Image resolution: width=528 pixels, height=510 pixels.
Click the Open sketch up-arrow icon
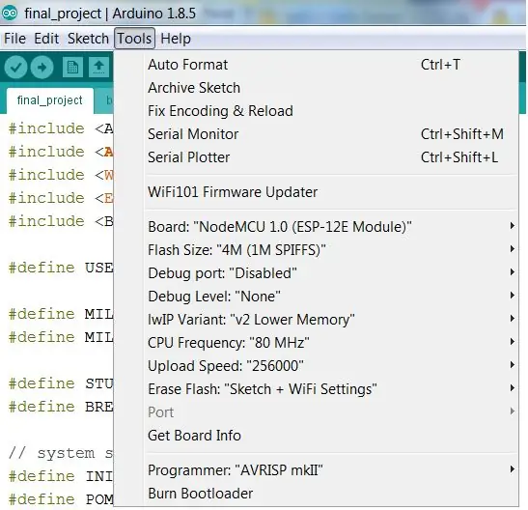98,67
